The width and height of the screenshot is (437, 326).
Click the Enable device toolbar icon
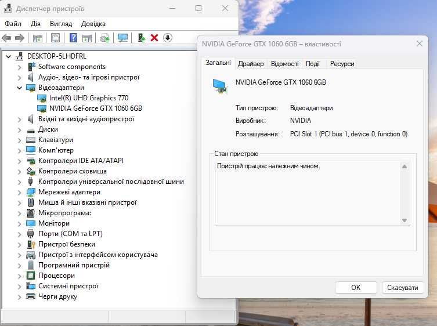point(142,38)
